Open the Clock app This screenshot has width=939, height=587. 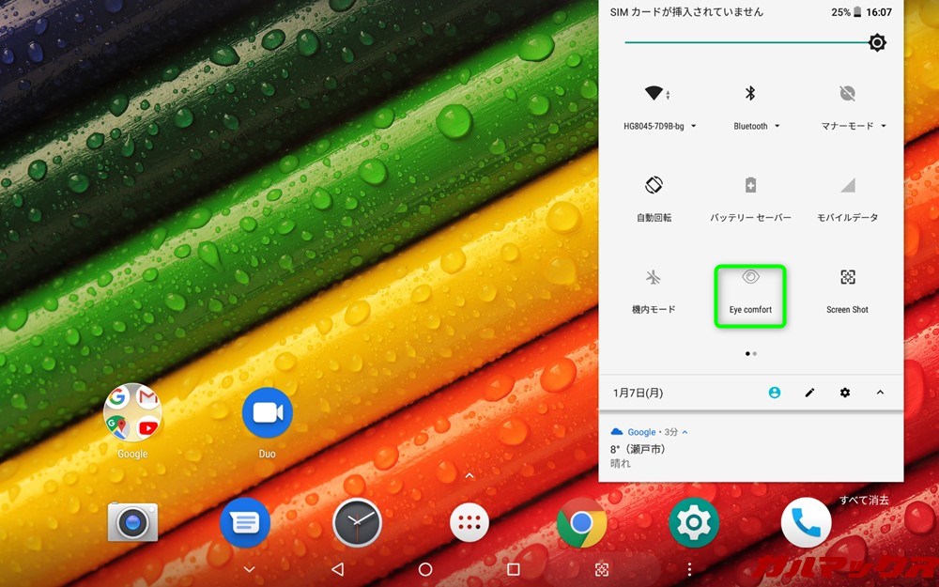(x=357, y=522)
